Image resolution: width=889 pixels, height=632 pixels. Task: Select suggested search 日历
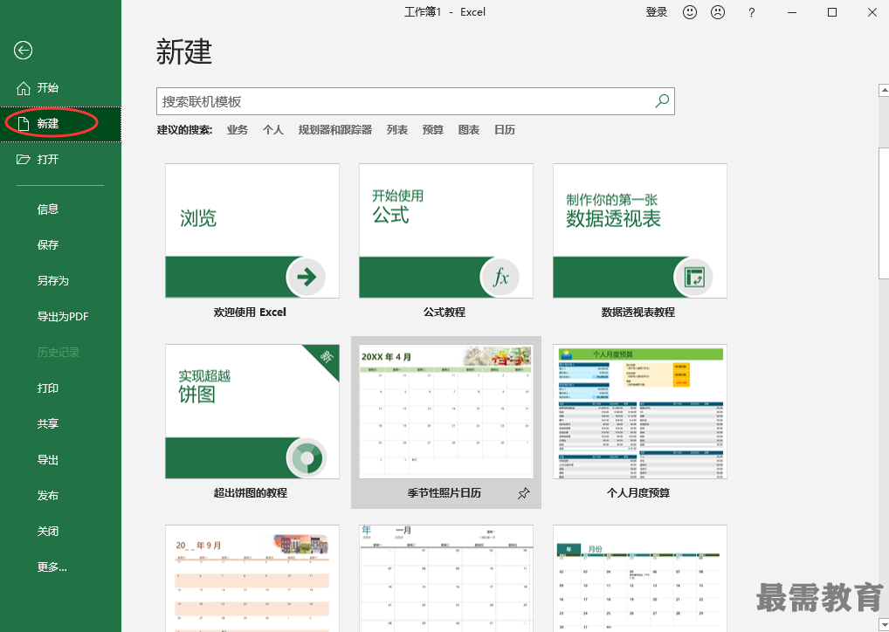tap(505, 130)
